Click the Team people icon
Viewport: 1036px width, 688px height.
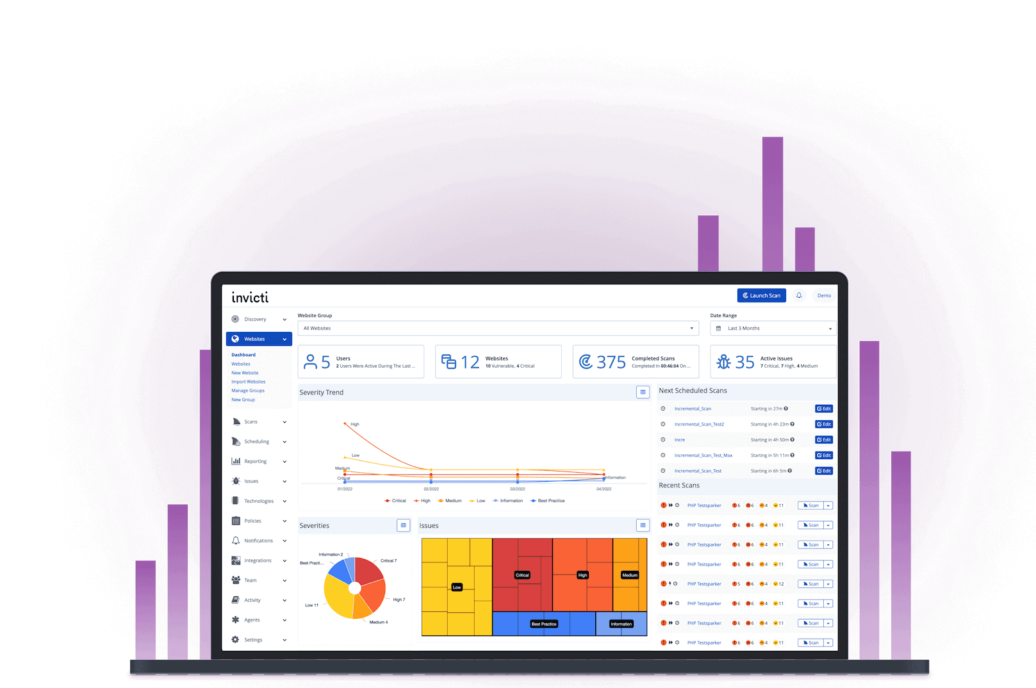pyautogui.click(x=236, y=580)
